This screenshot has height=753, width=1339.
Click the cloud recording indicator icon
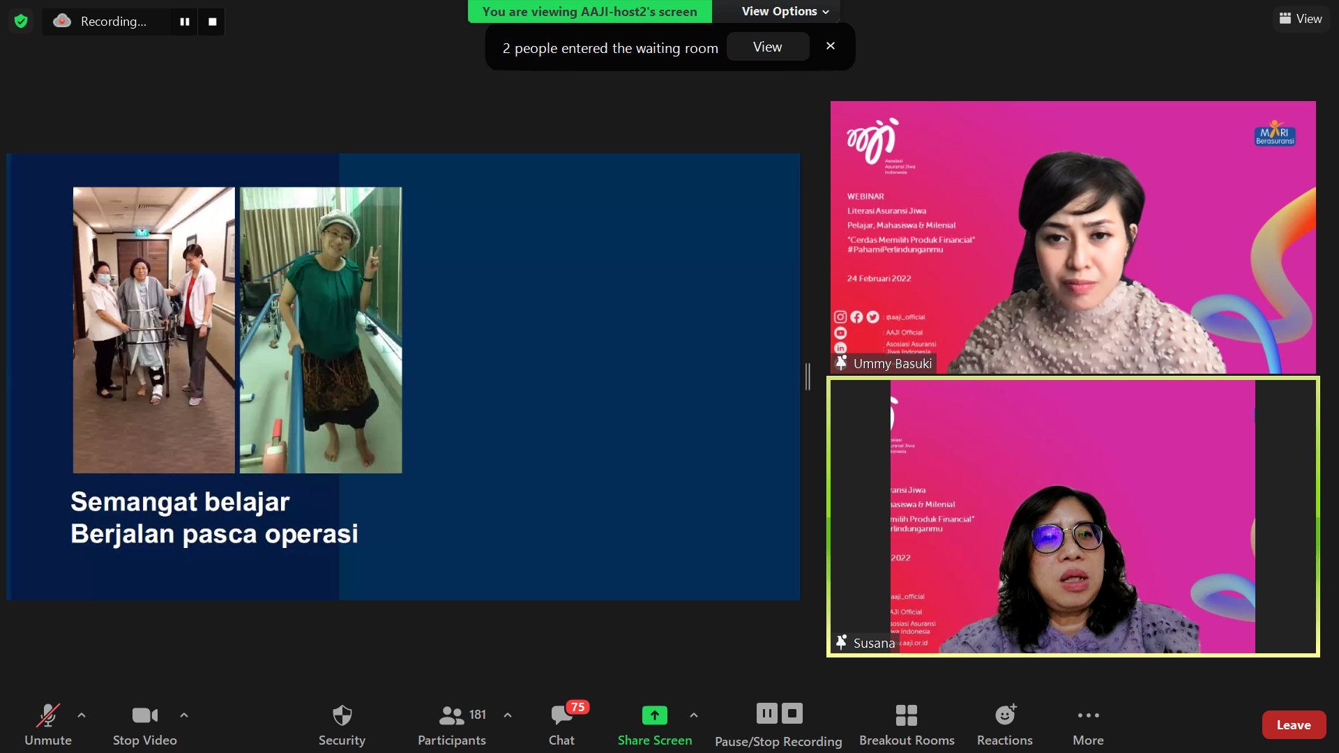coord(62,21)
